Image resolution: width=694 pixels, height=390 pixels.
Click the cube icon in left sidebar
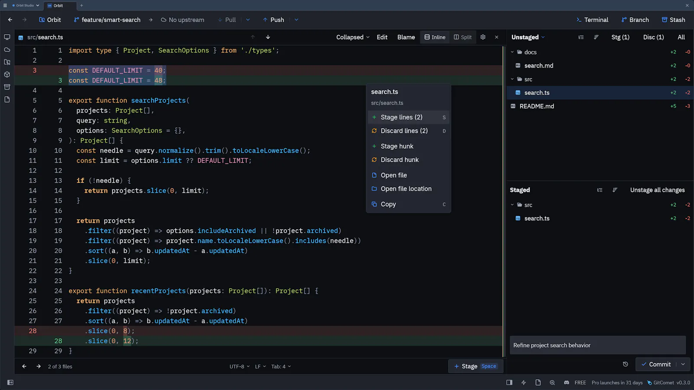tap(7, 75)
